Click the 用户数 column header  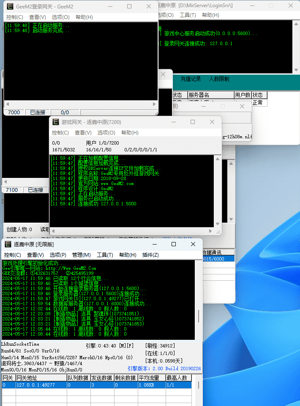243,95
